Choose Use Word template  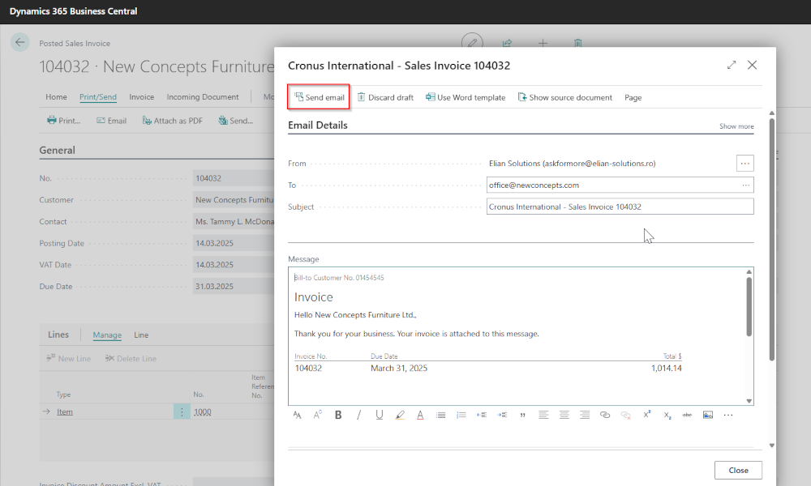466,97
